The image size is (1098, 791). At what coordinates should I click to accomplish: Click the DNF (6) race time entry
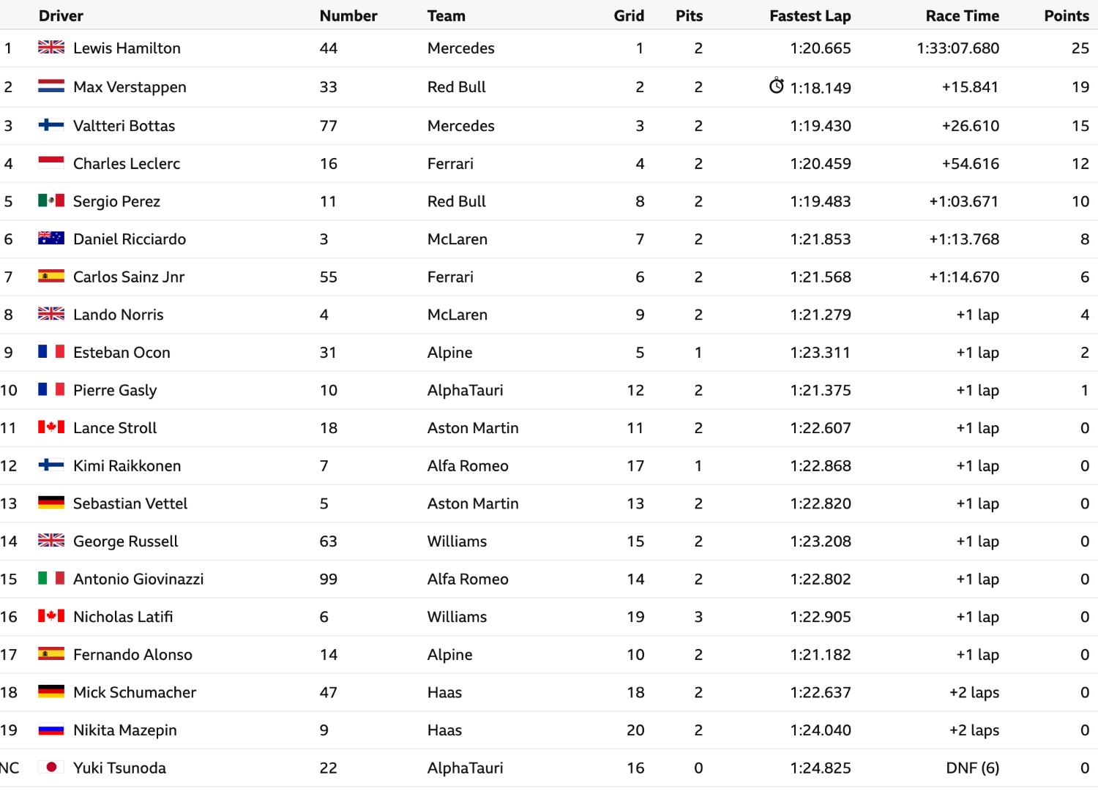972,768
